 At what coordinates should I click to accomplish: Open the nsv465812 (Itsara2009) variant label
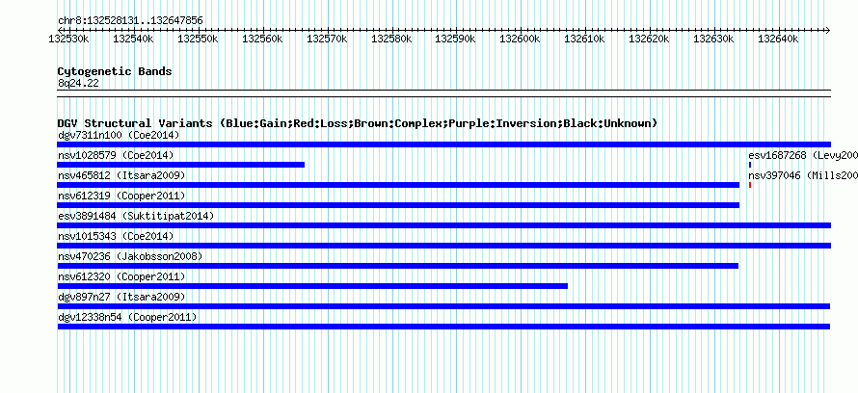coord(121,175)
